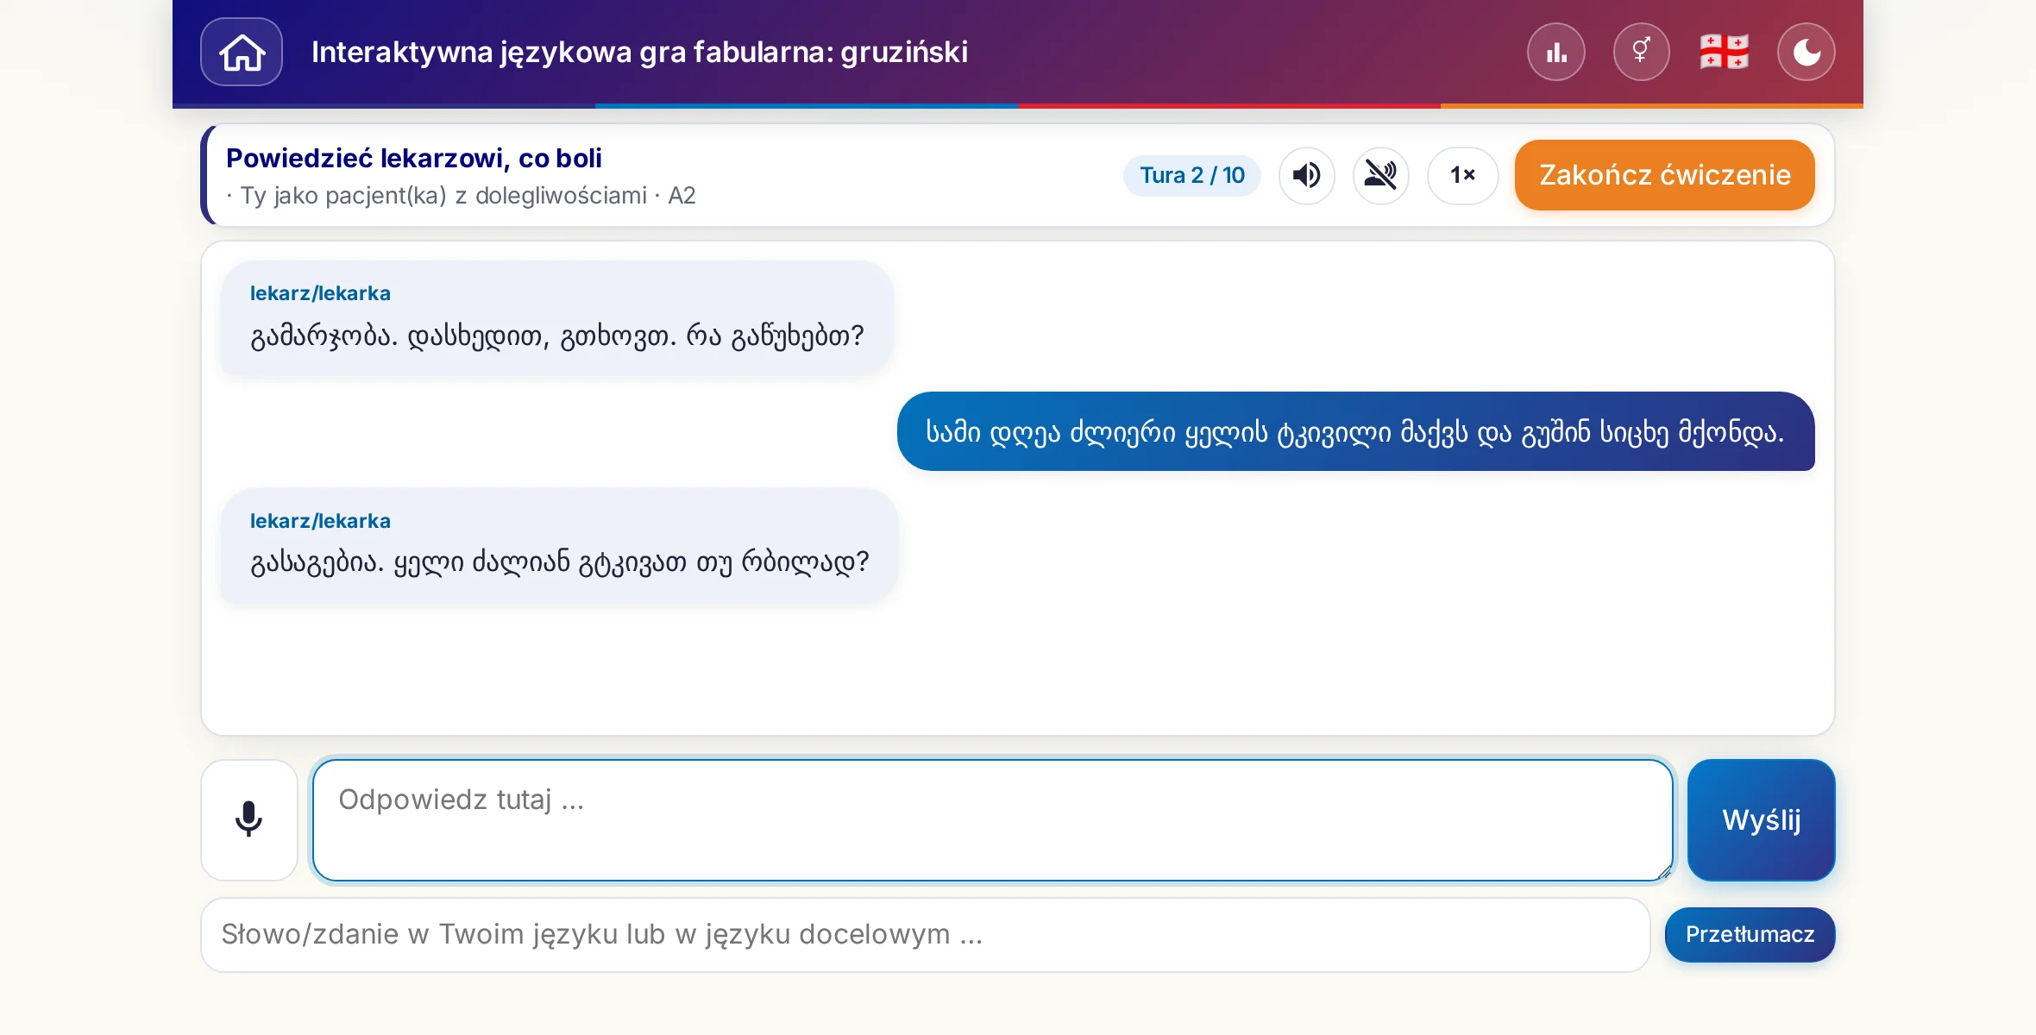Go to the home page icon

coord(242,52)
